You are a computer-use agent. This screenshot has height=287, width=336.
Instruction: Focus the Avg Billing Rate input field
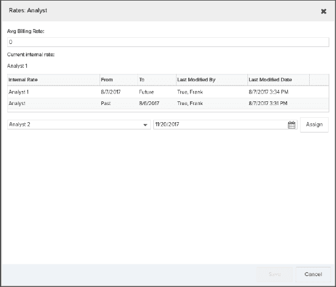coord(168,42)
